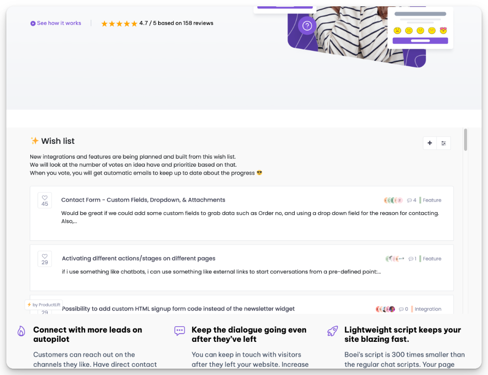Upvote the Contact Form custom fields idea
This screenshot has width=488, height=375.
pos(45,200)
